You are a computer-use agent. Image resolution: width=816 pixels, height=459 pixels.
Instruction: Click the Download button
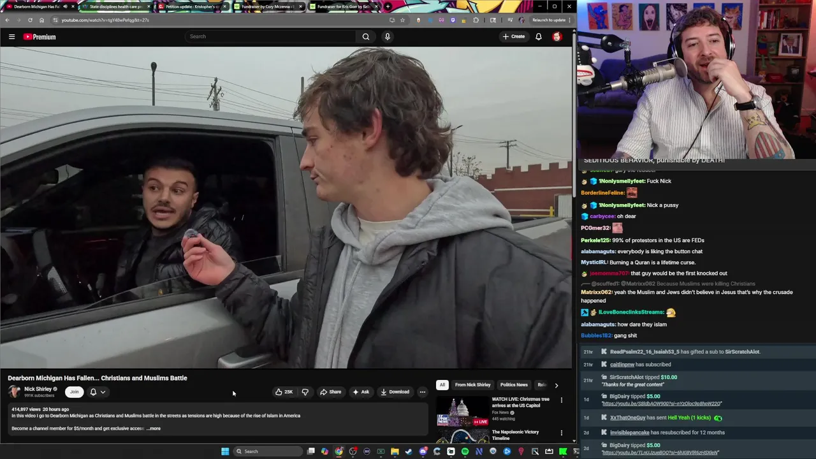pos(395,392)
